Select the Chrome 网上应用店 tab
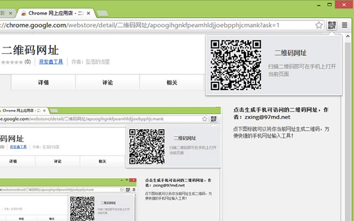This screenshot has width=354, height=221. (x=55, y=13)
